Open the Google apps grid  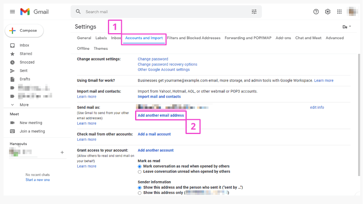339,12
